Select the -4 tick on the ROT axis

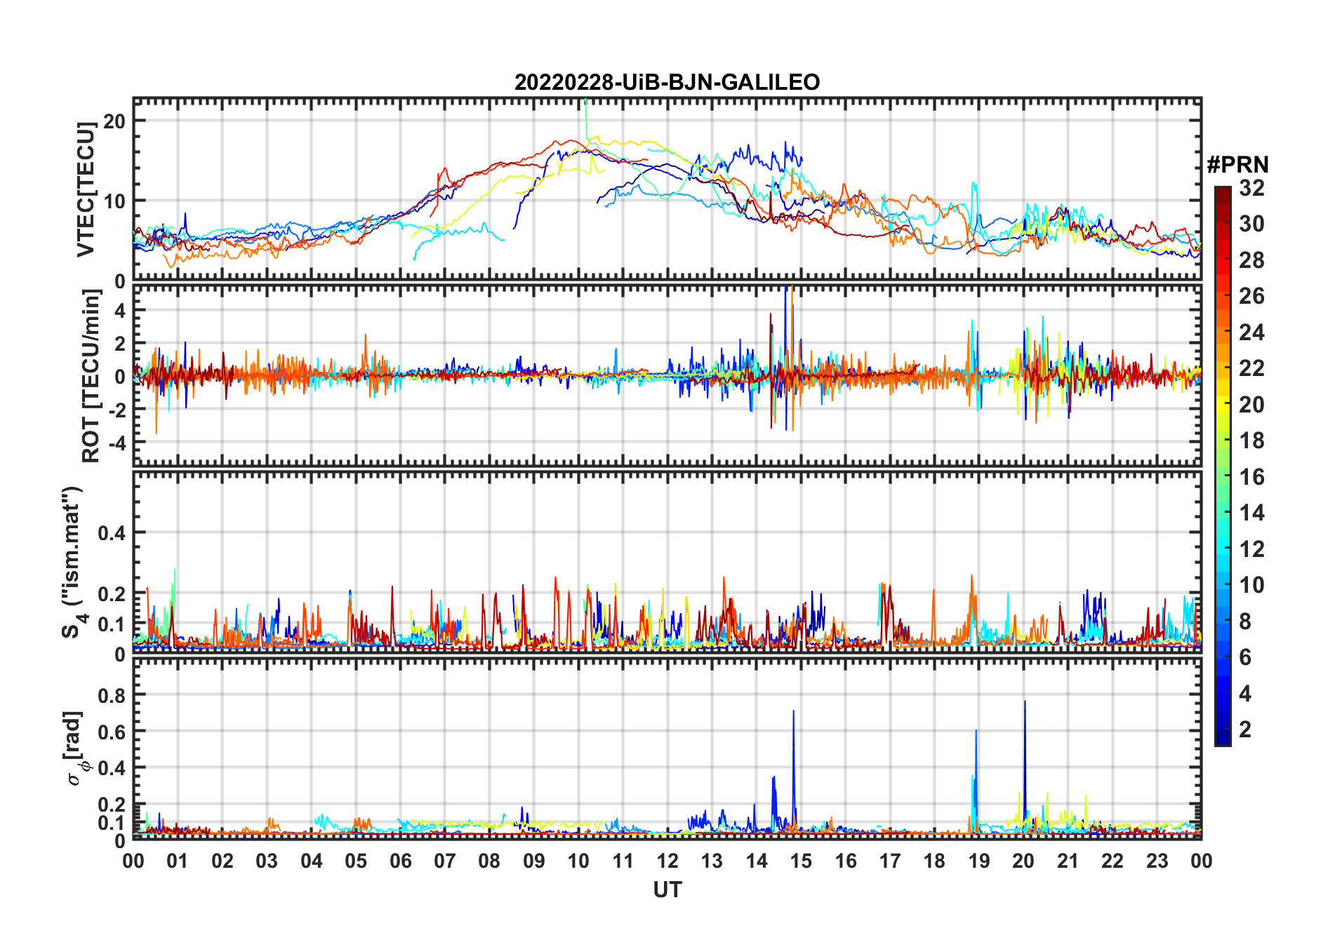tap(116, 443)
